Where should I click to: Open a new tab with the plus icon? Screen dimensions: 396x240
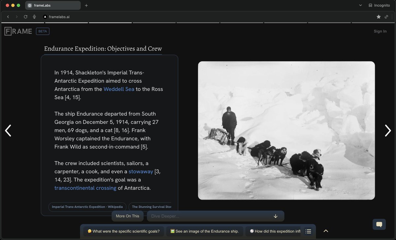tap(86, 5)
